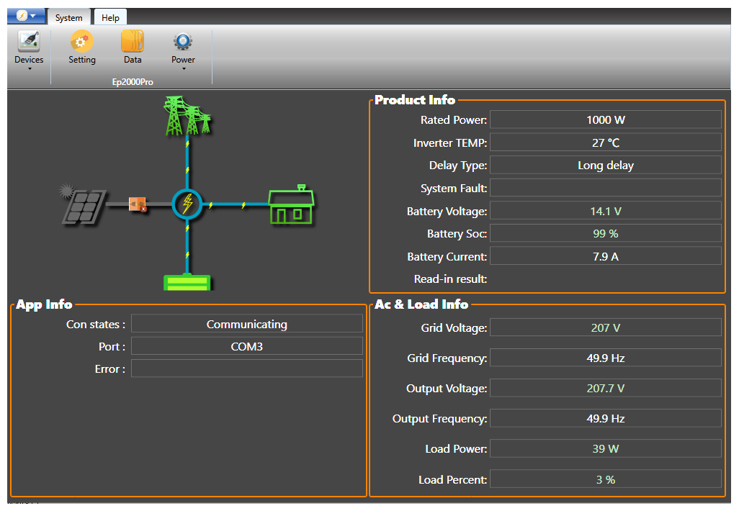Select the solar panel icon
Screen dimensions: 739x511
pyautogui.click(x=84, y=204)
